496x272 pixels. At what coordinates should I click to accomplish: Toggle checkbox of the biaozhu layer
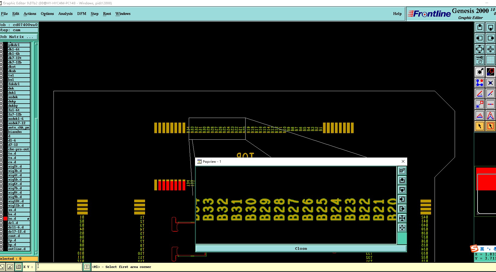(x=1, y=132)
